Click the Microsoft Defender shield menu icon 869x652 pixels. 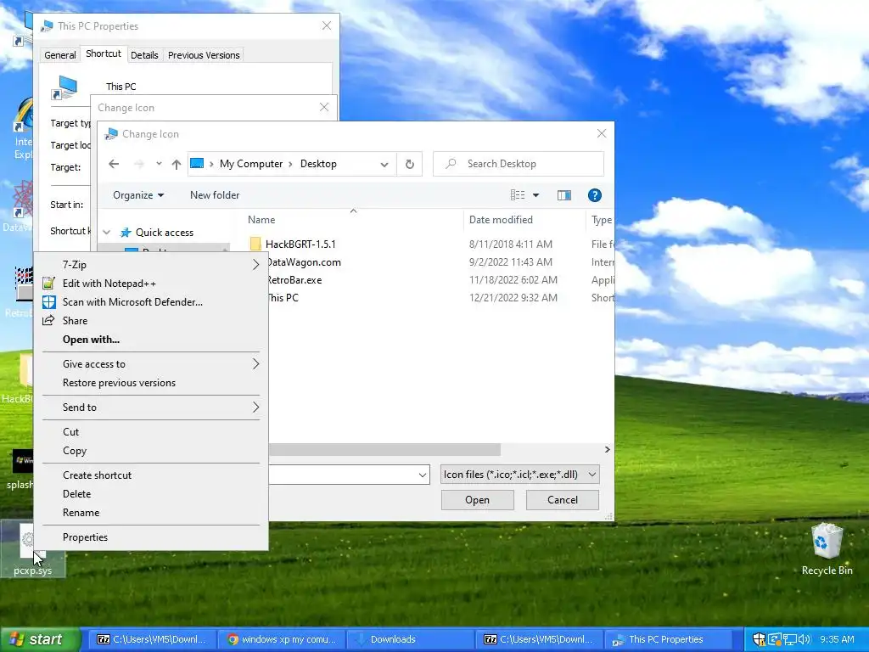click(48, 302)
